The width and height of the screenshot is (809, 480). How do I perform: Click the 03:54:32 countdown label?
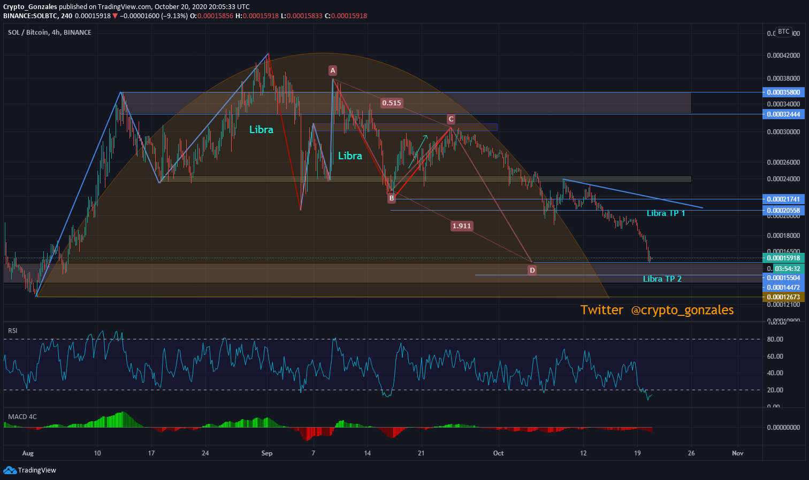click(x=788, y=269)
